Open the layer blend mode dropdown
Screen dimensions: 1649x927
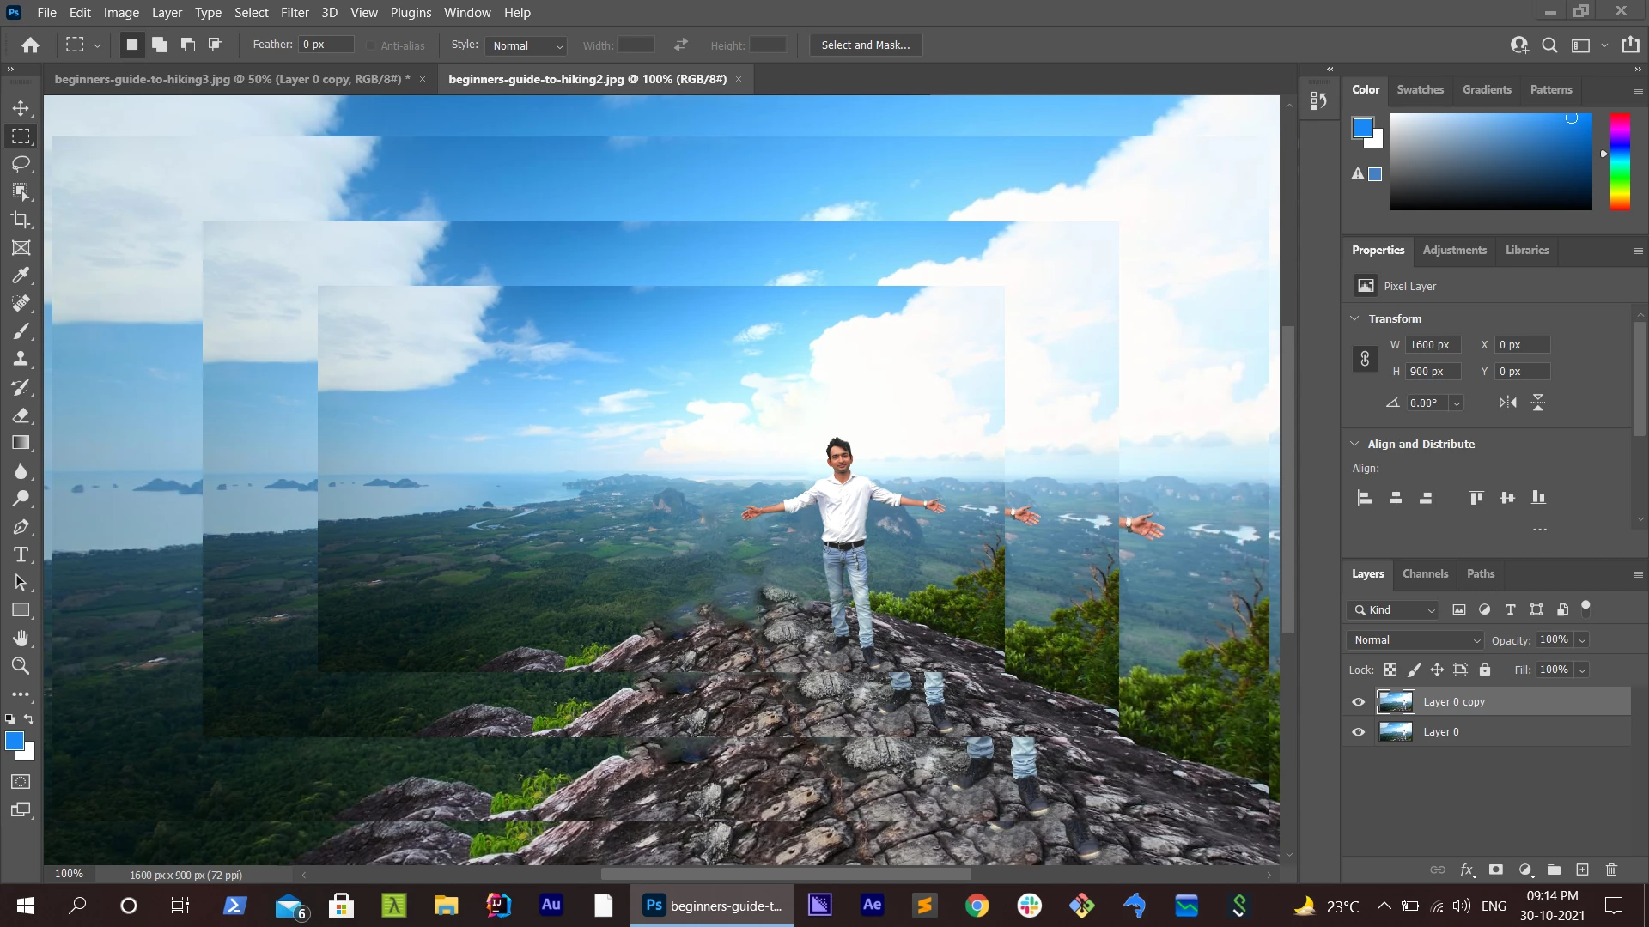click(1415, 640)
